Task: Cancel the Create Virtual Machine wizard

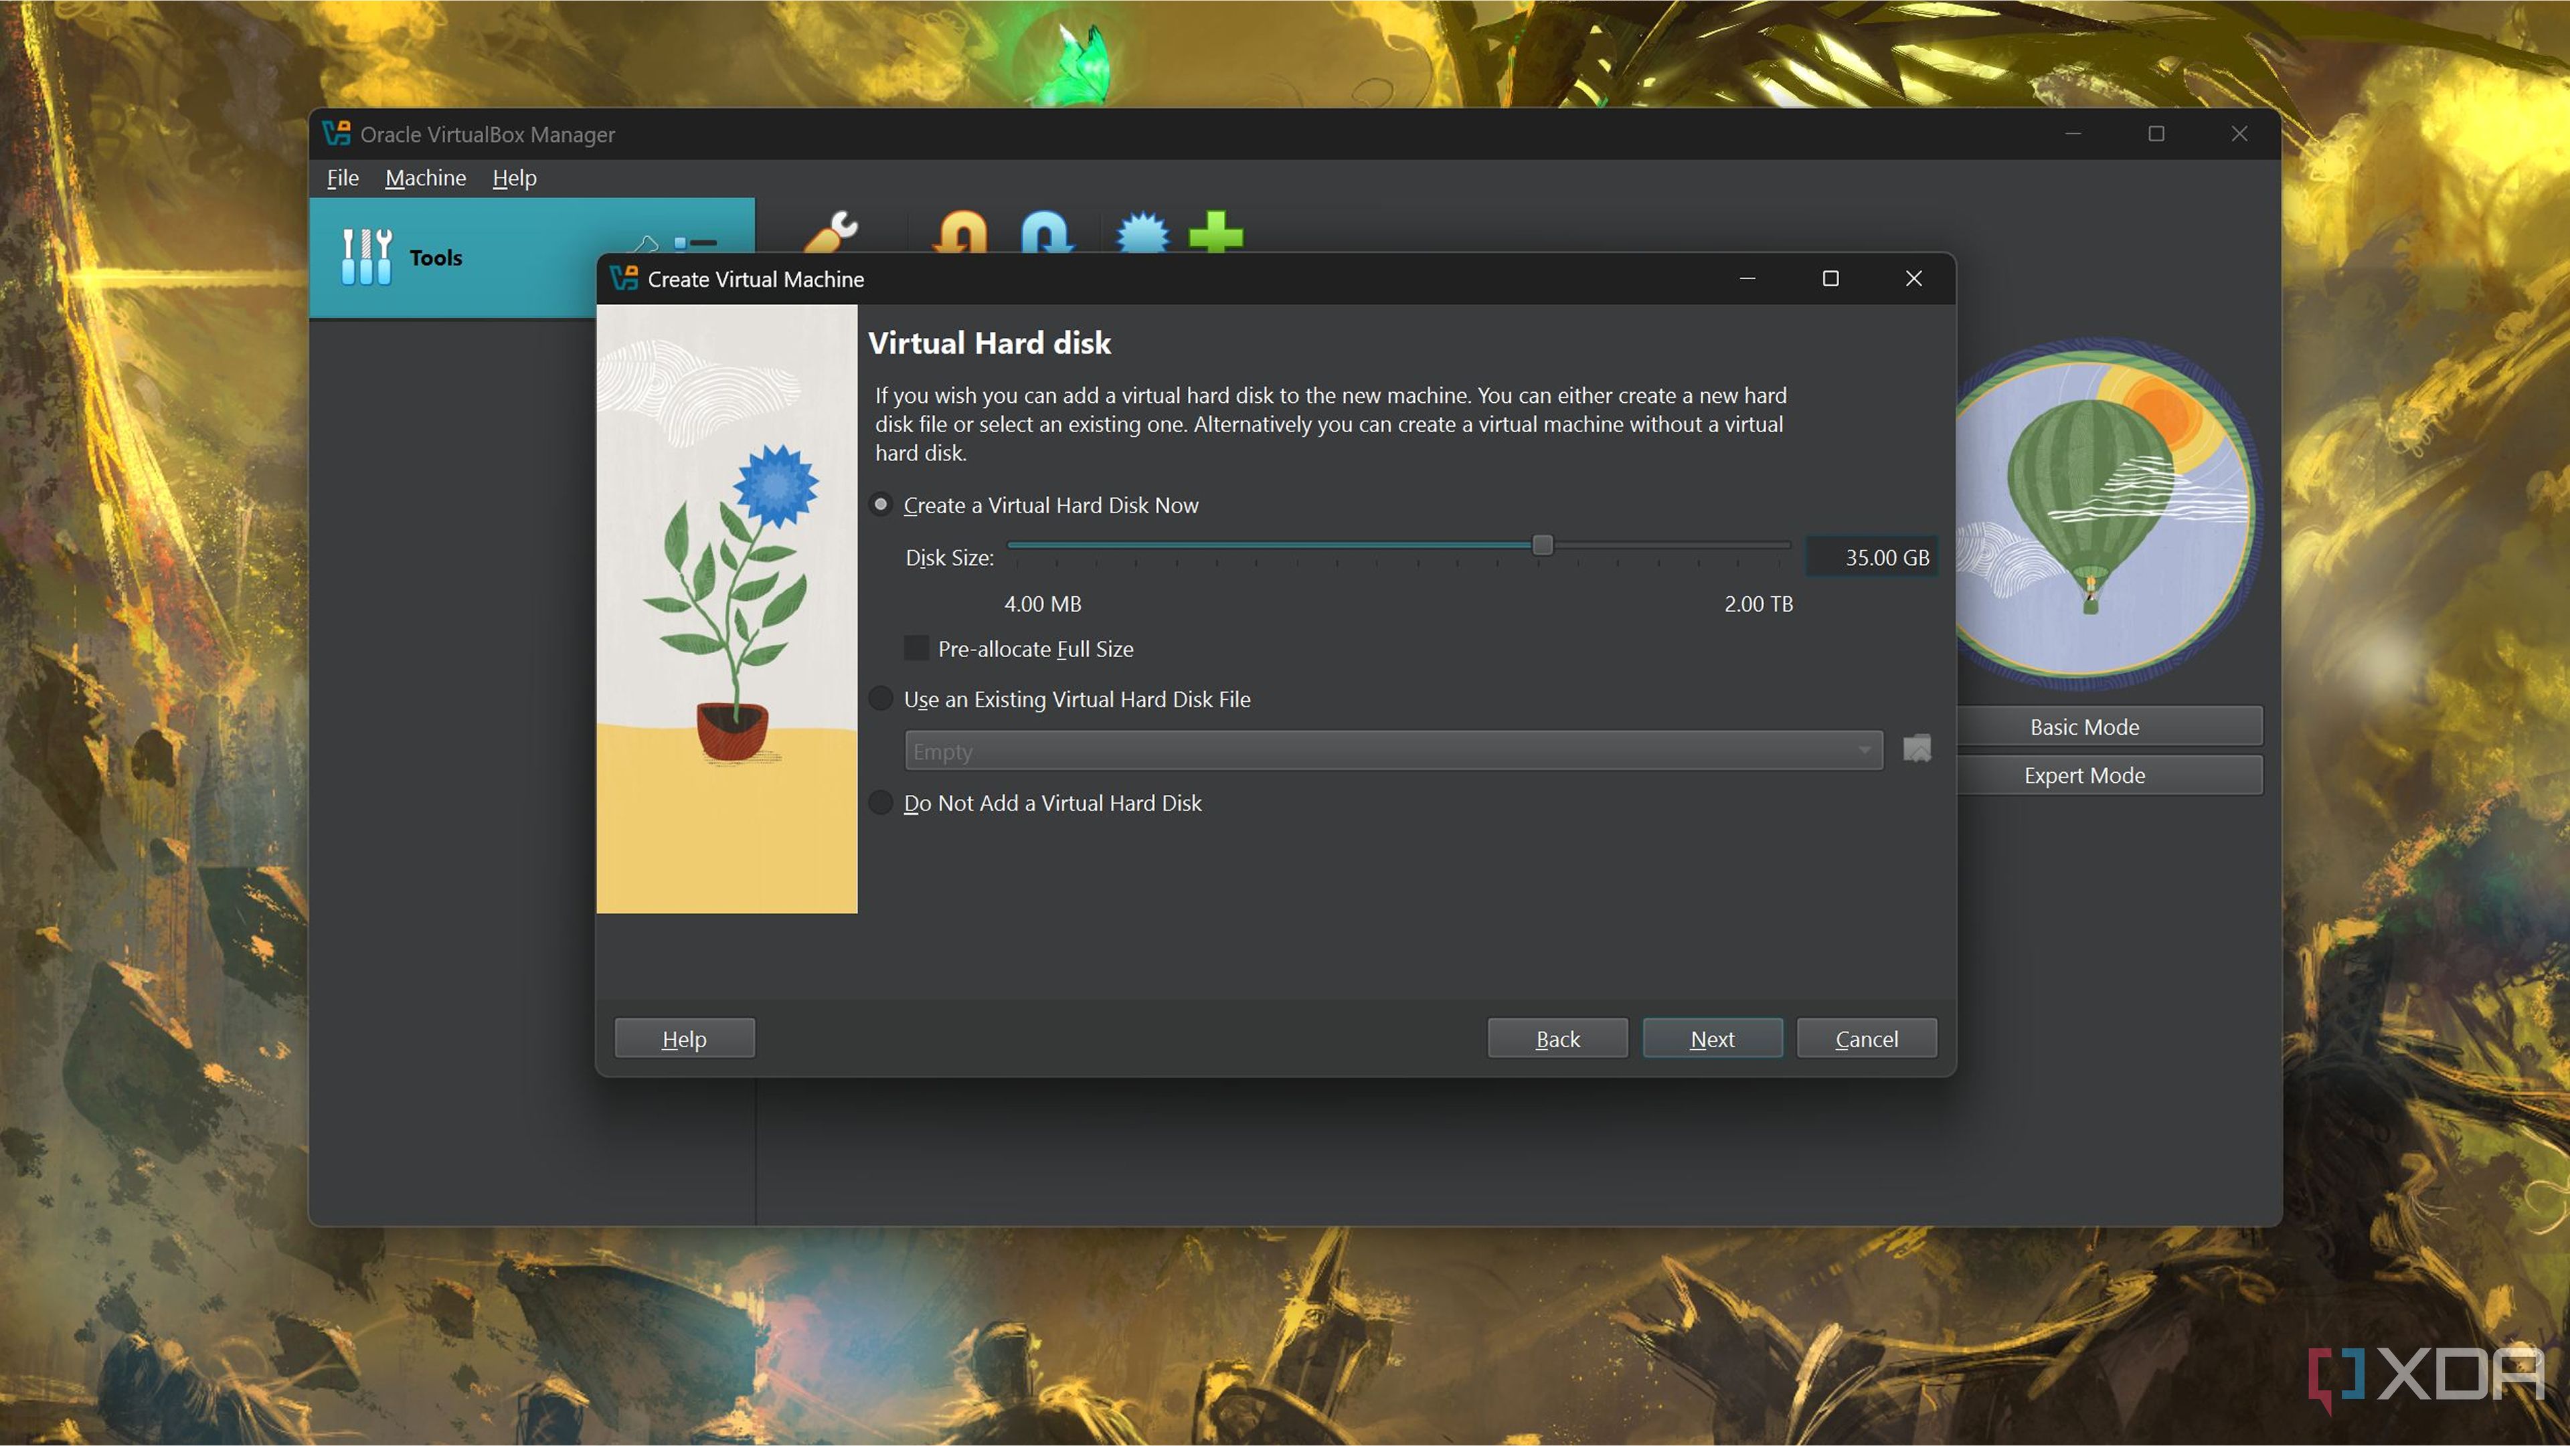Action: pos(1867,1038)
